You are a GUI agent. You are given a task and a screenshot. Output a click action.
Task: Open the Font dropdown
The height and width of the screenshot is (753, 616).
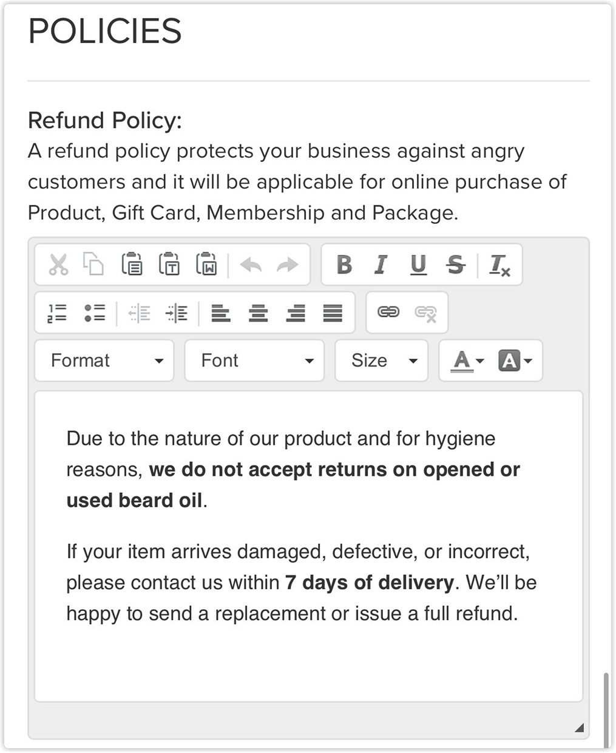click(254, 360)
